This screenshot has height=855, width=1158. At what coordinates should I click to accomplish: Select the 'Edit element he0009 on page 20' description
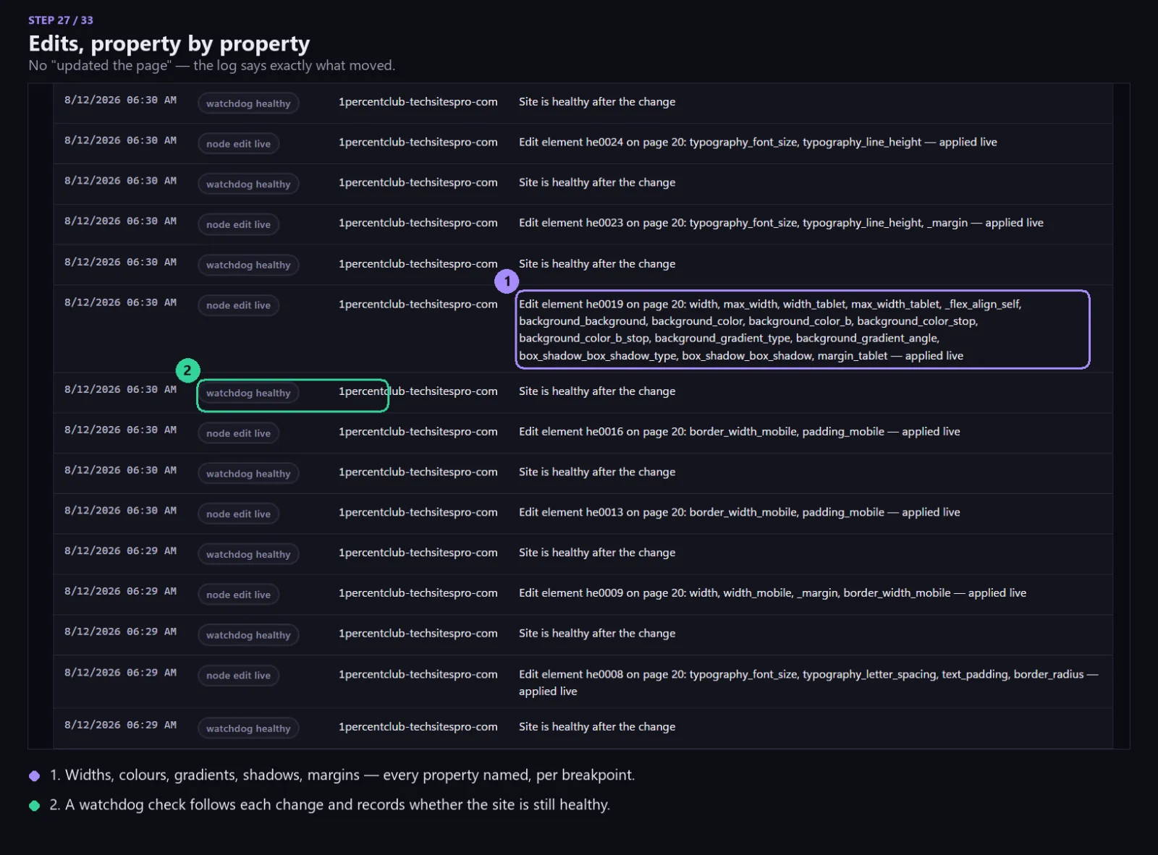pyautogui.click(x=772, y=593)
